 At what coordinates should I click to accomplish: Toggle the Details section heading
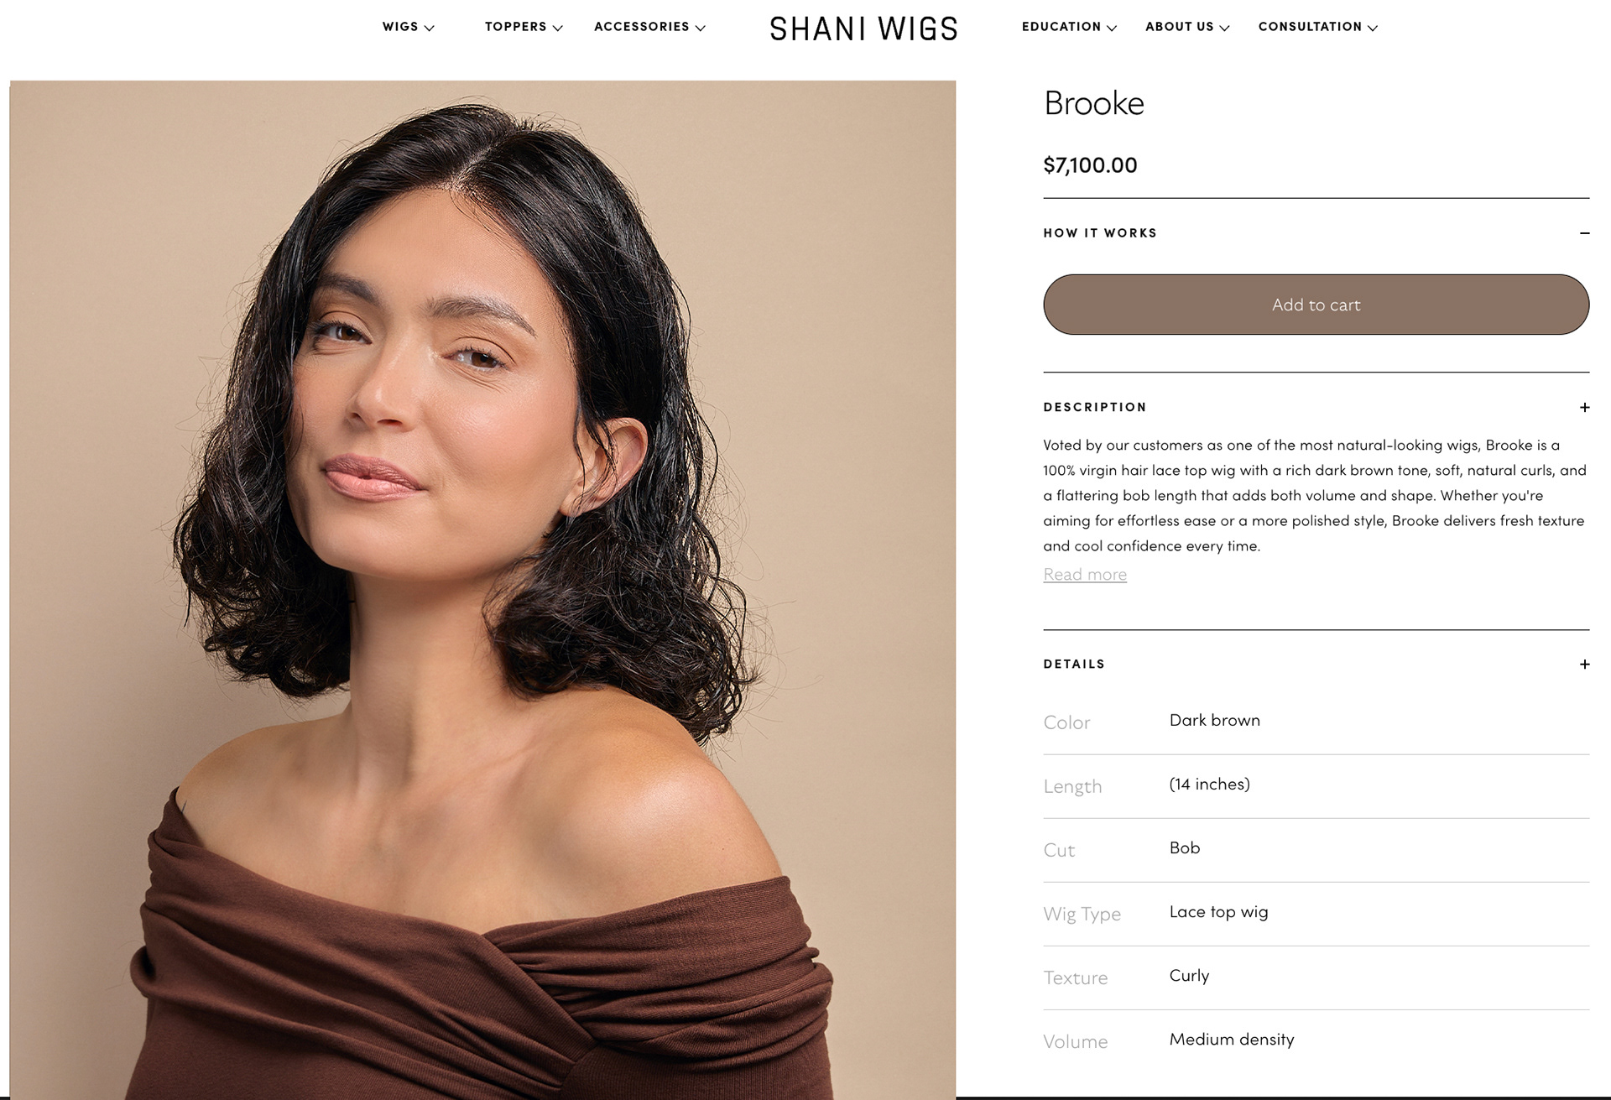point(1074,664)
